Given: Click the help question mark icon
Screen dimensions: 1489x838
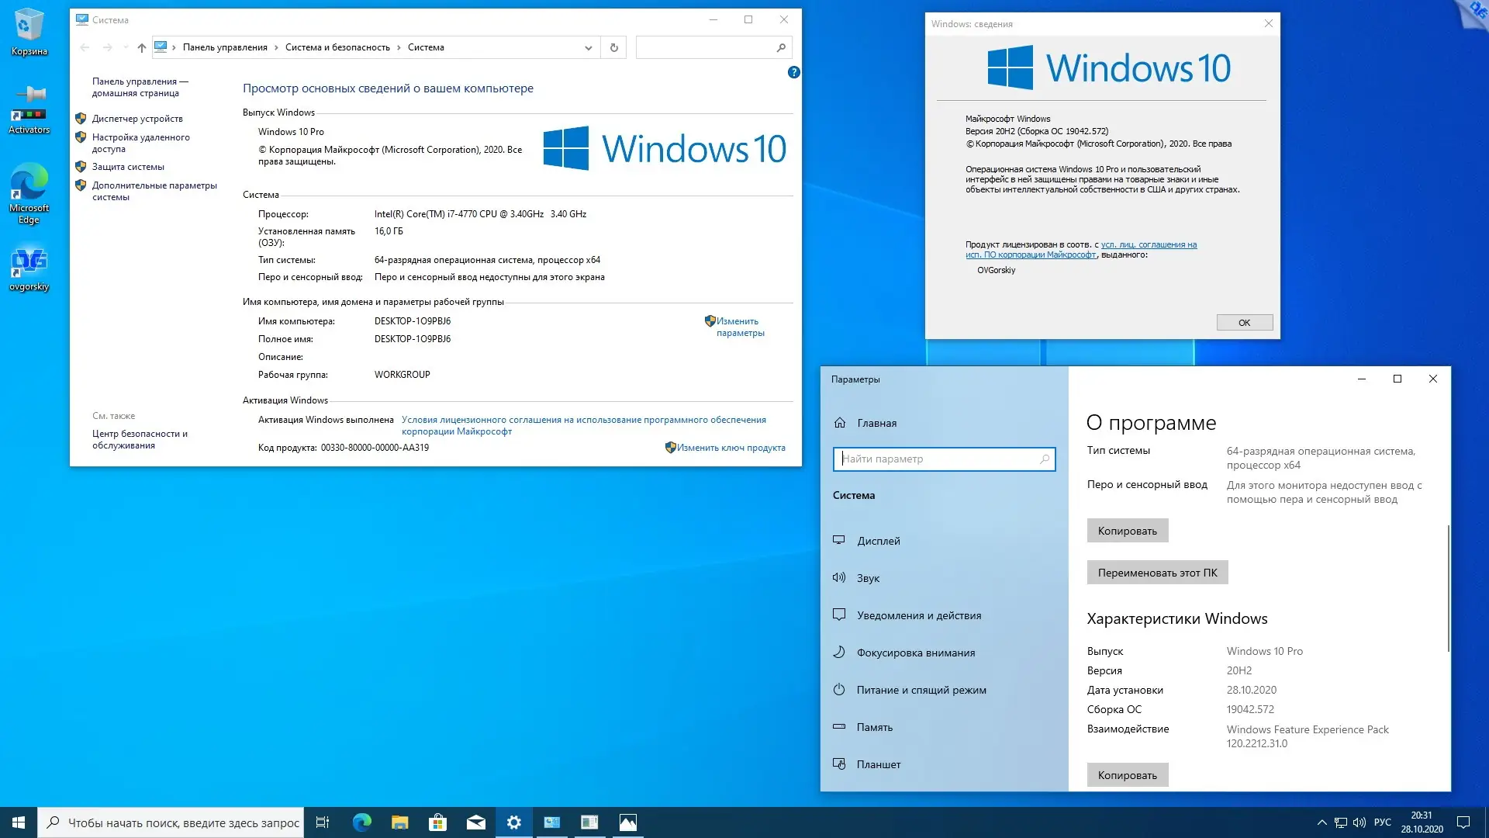Looking at the screenshot, I should coord(793,72).
